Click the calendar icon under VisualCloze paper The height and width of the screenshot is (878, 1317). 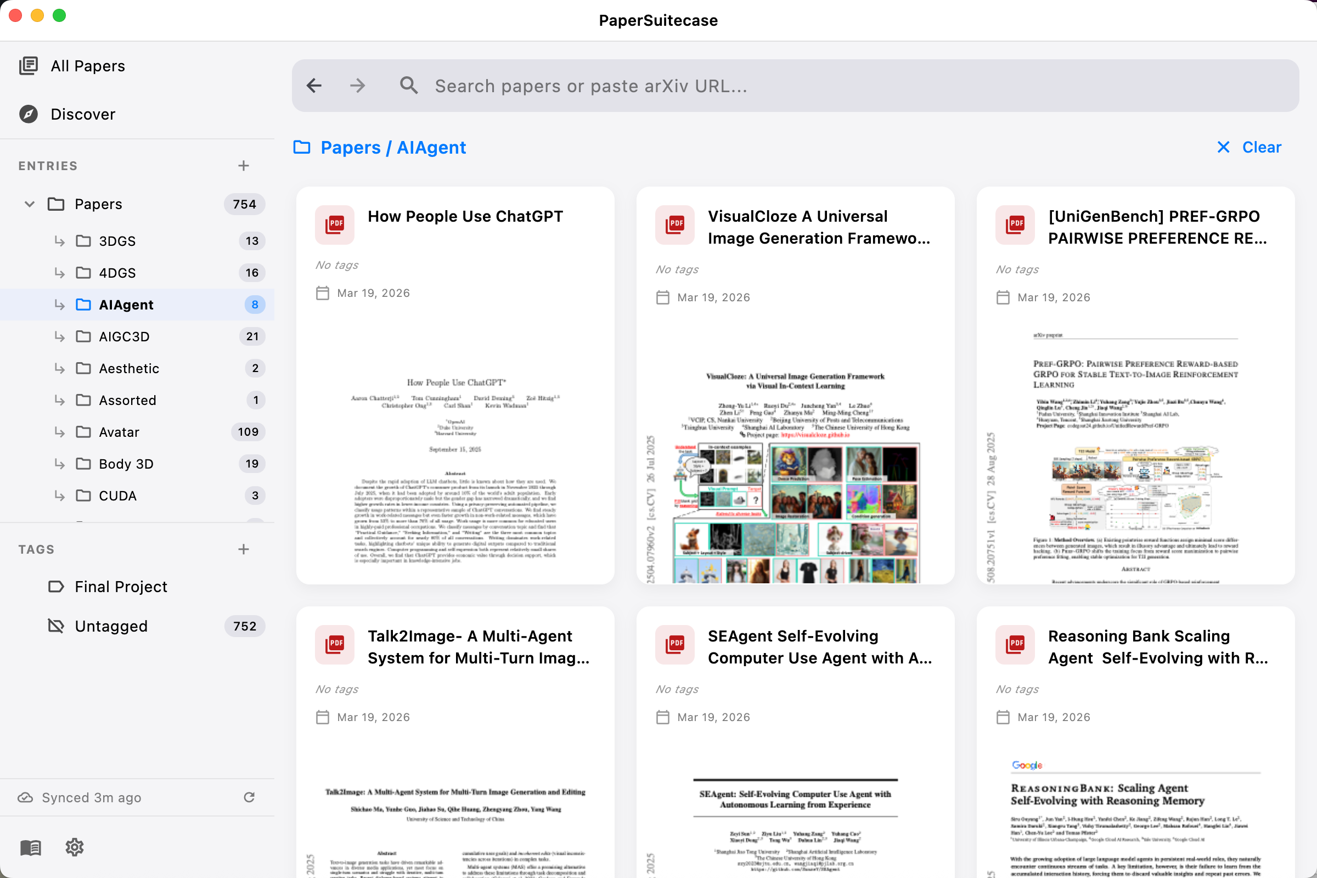(x=663, y=297)
